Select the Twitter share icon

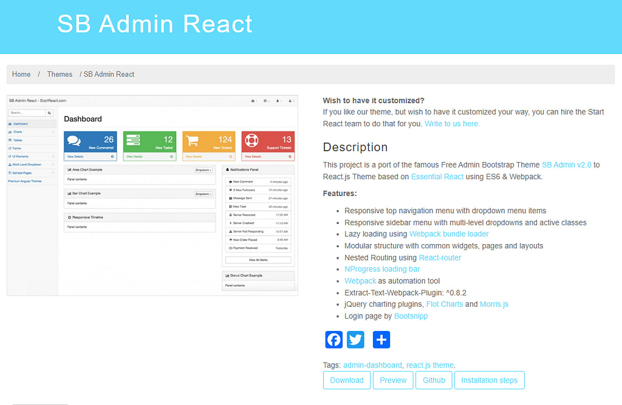click(x=355, y=339)
